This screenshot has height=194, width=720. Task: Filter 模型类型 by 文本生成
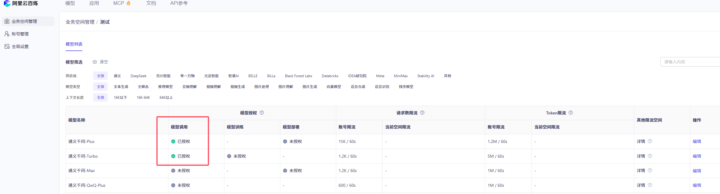coord(121,87)
